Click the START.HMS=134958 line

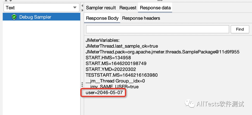point(108,58)
